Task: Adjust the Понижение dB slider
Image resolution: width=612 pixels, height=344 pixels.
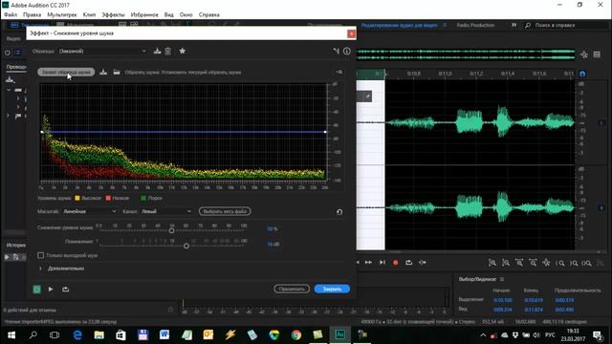Action: pyautogui.click(x=186, y=247)
